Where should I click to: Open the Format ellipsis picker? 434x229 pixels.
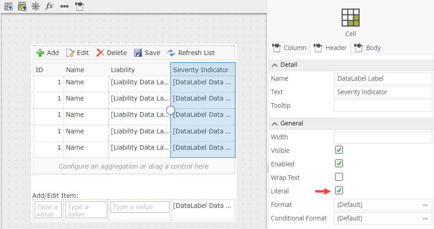(425, 205)
